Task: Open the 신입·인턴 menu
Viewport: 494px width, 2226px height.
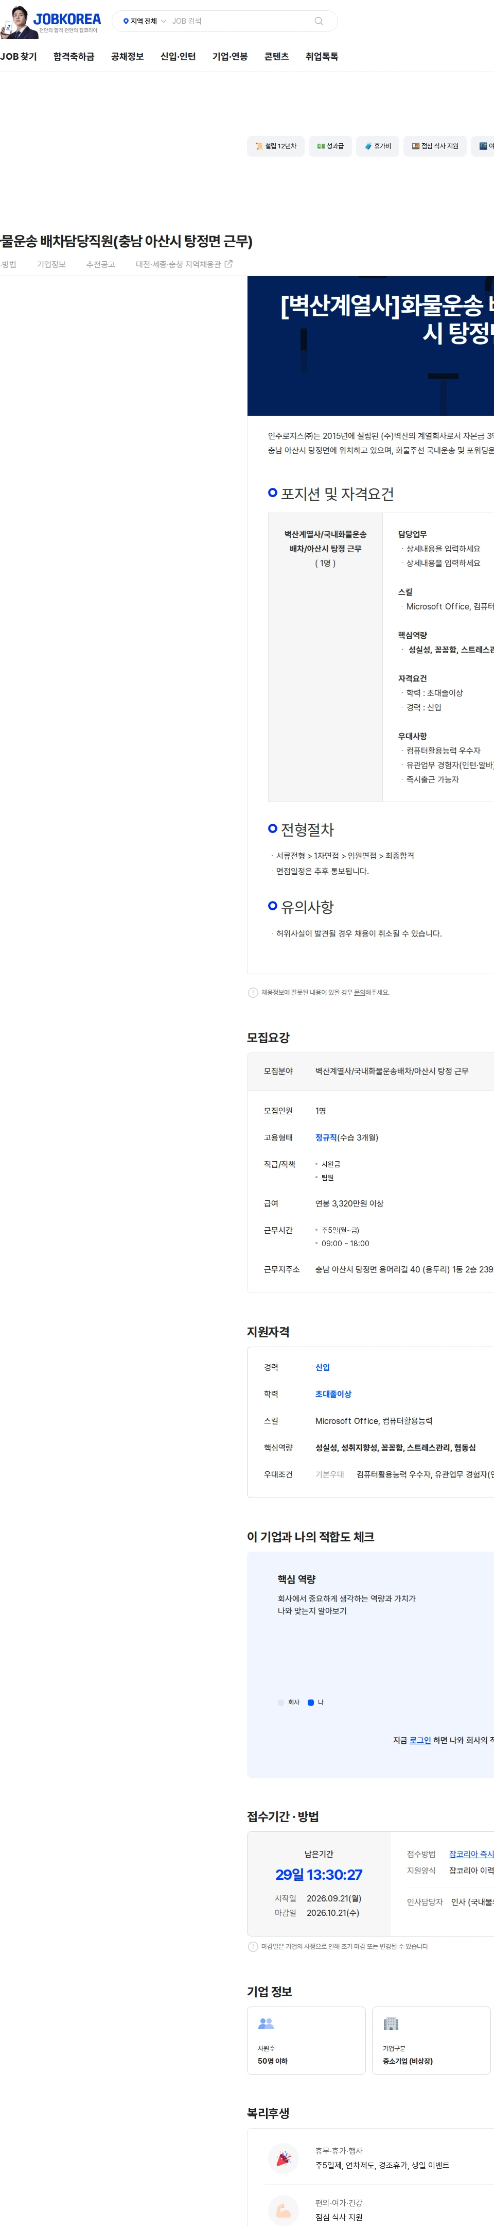Action: (x=178, y=57)
